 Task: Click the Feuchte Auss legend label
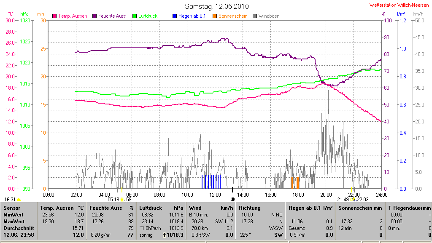point(112,16)
